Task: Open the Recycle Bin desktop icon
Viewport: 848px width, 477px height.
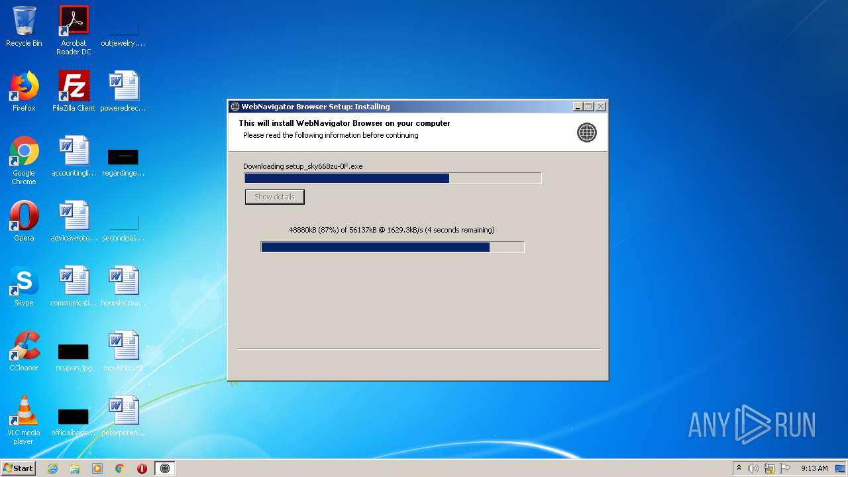Action: 24,26
